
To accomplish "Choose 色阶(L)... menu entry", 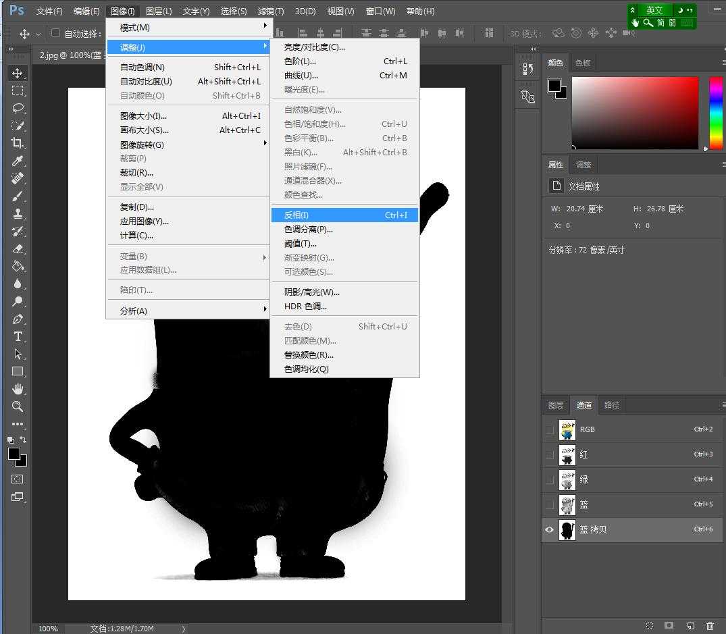I will click(x=344, y=61).
